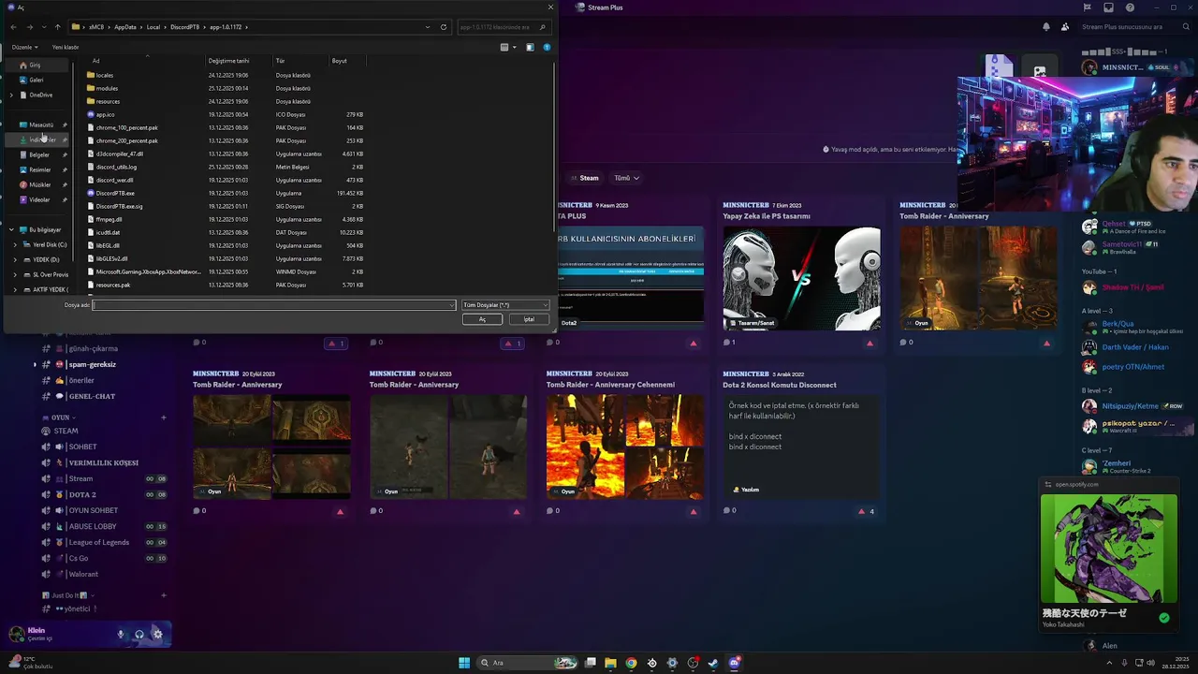1198x674 pixels.
Task: Deafen audio with headphones icon
Action: click(x=139, y=634)
